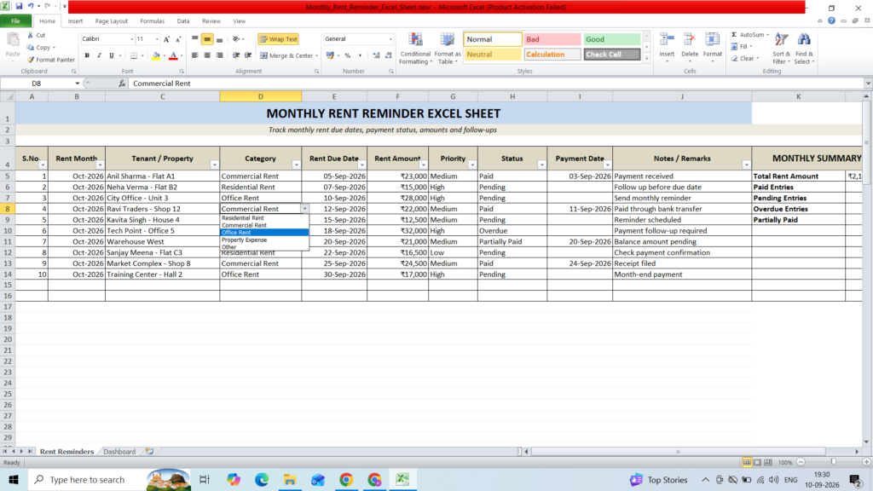Viewport: 873px width, 491px height.
Task: Click Format as Table icon
Action: [x=448, y=49]
